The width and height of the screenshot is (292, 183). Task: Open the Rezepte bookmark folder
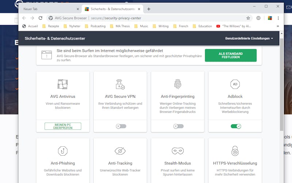[x=51, y=26]
